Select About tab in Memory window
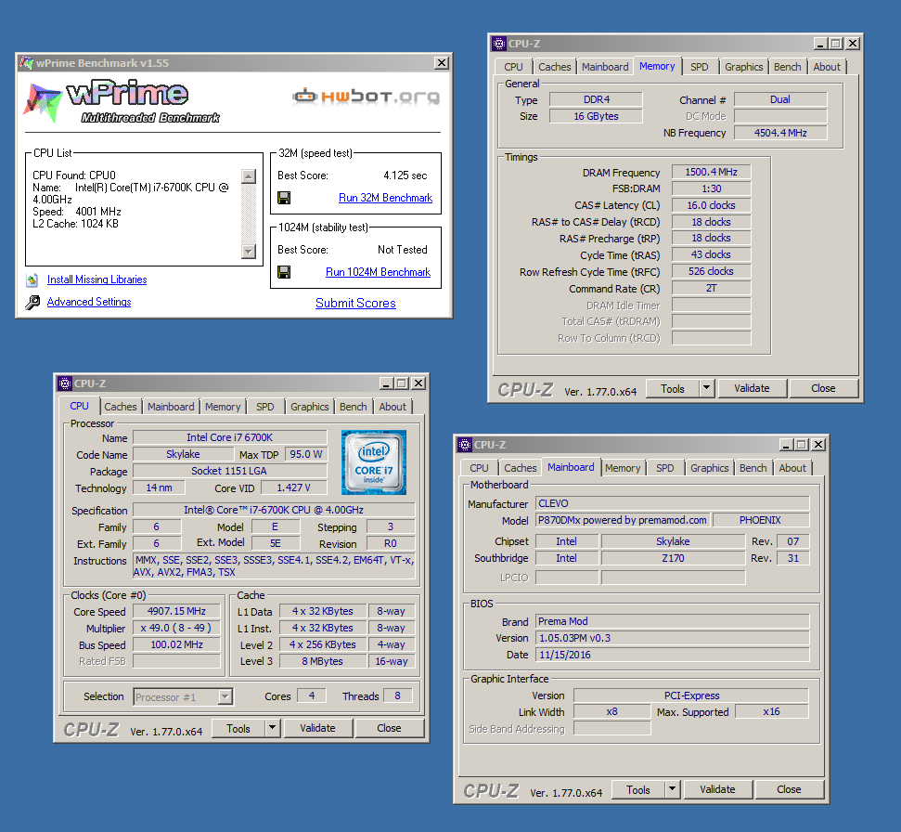 (x=827, y=67)
